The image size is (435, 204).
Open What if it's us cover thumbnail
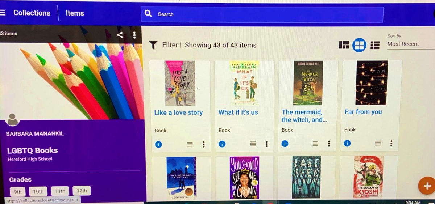click(244, 83)
